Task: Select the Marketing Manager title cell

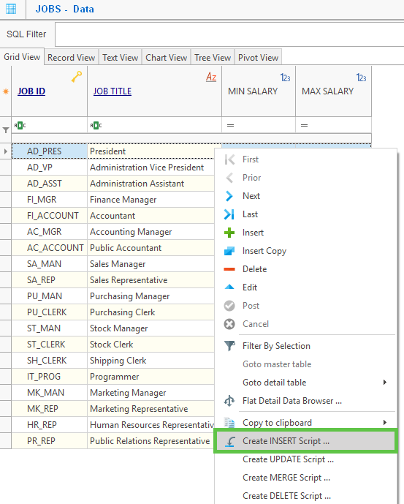Action: 151,393
